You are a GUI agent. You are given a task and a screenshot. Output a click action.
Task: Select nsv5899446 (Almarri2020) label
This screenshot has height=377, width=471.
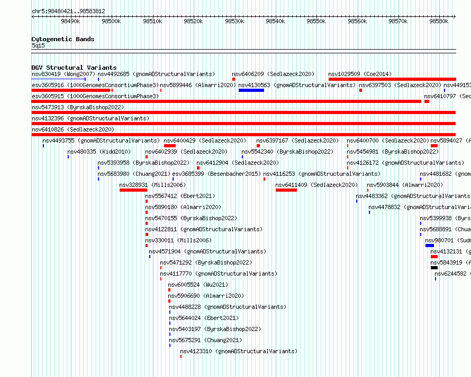198,85
